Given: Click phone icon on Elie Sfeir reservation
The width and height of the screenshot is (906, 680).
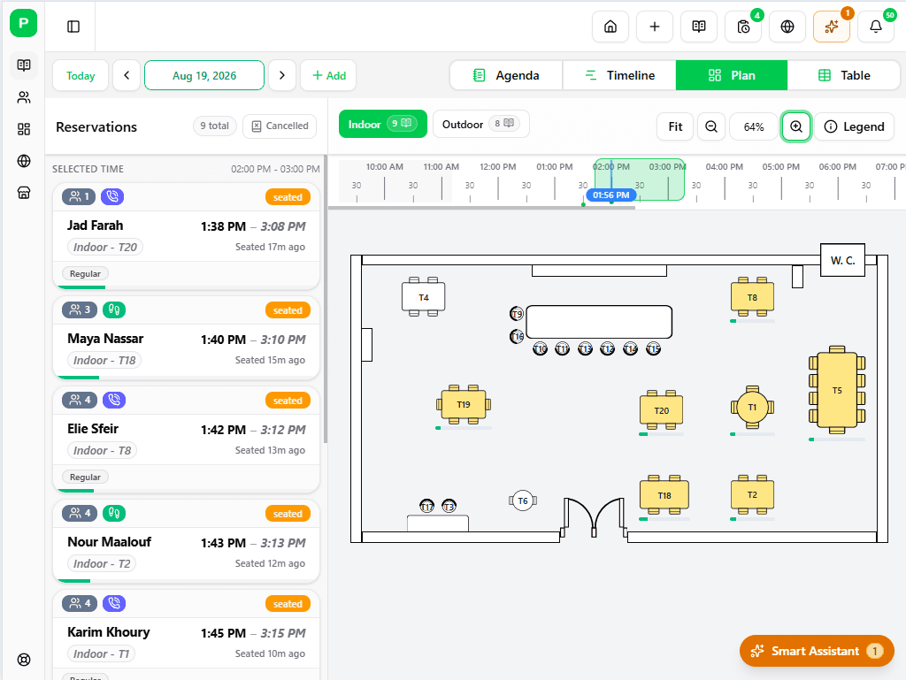Looking at the screenshot, I should (x=114, y=400).
